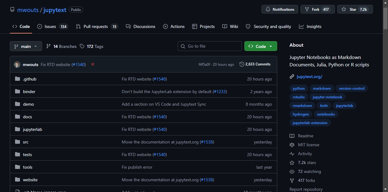Open the docs folder icon
The width and height of the screenshot is (388, 192).
(x=17, y=117)
